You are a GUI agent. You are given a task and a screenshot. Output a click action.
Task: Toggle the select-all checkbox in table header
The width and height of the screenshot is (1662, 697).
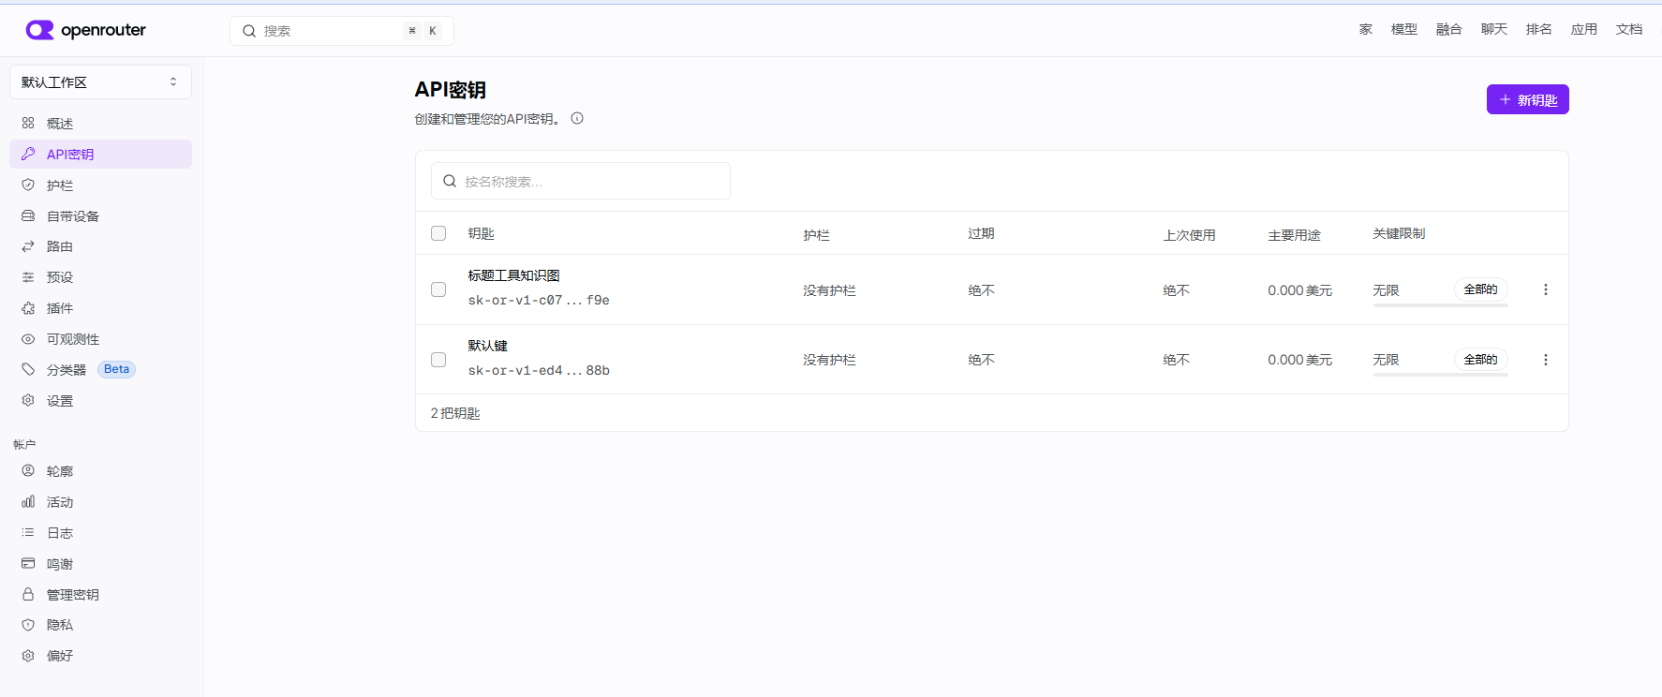click(x=438, y=233)
